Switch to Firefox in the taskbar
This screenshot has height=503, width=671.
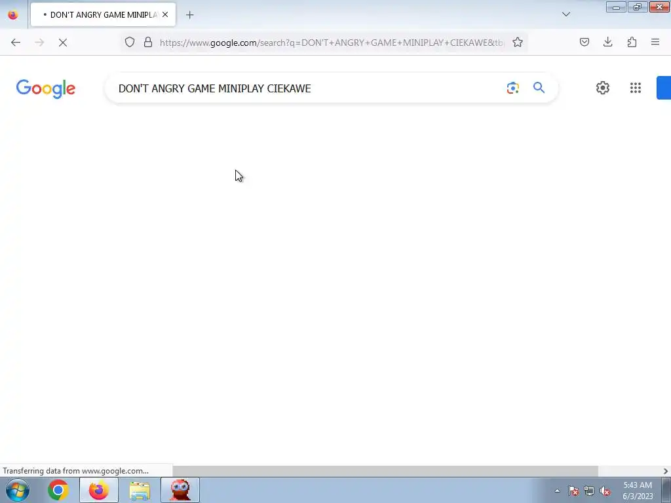pyautogui.click(x=99, y=490)
